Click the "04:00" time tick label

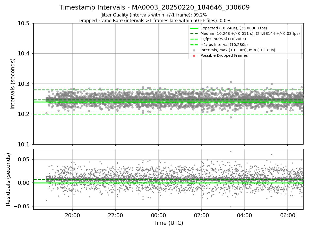tap(244, 215)
